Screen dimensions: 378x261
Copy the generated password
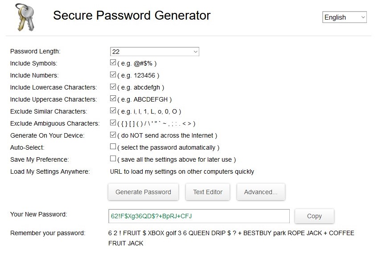click(314, 216)
